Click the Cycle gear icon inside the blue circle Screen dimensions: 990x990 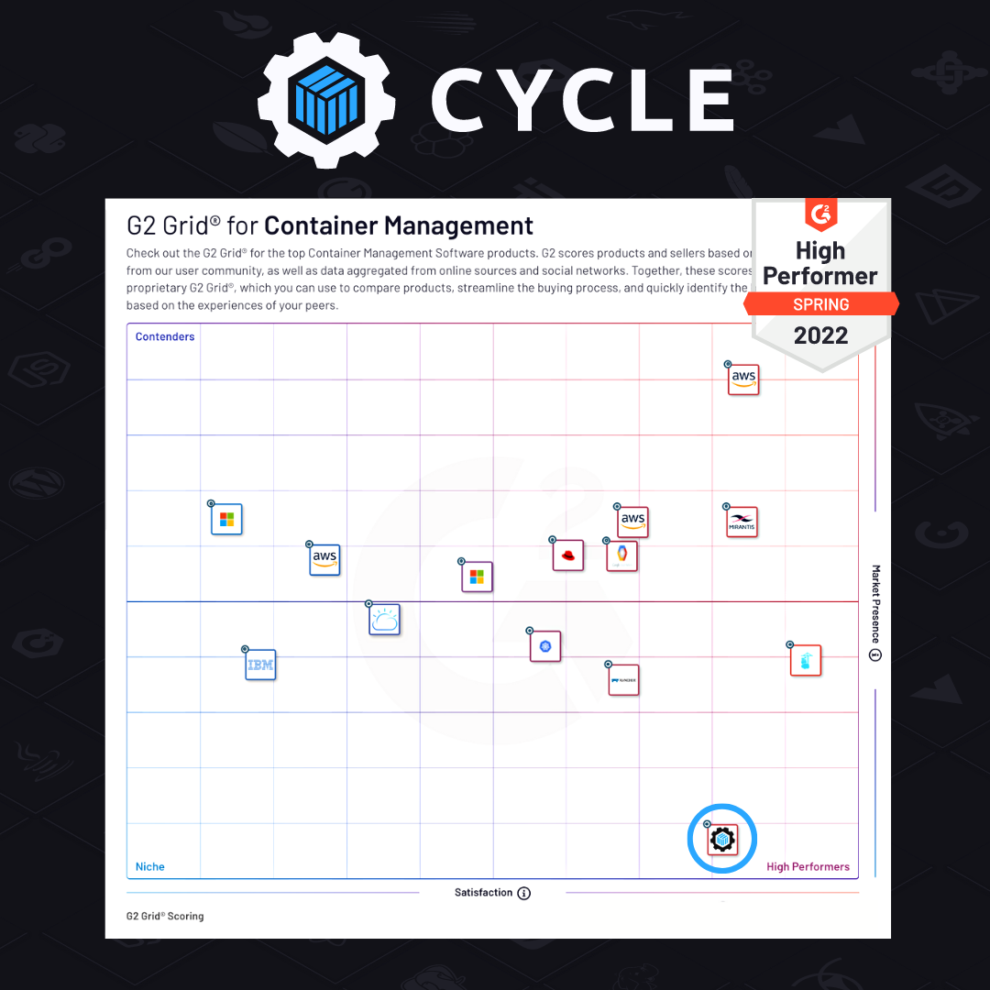coord(722,839)
